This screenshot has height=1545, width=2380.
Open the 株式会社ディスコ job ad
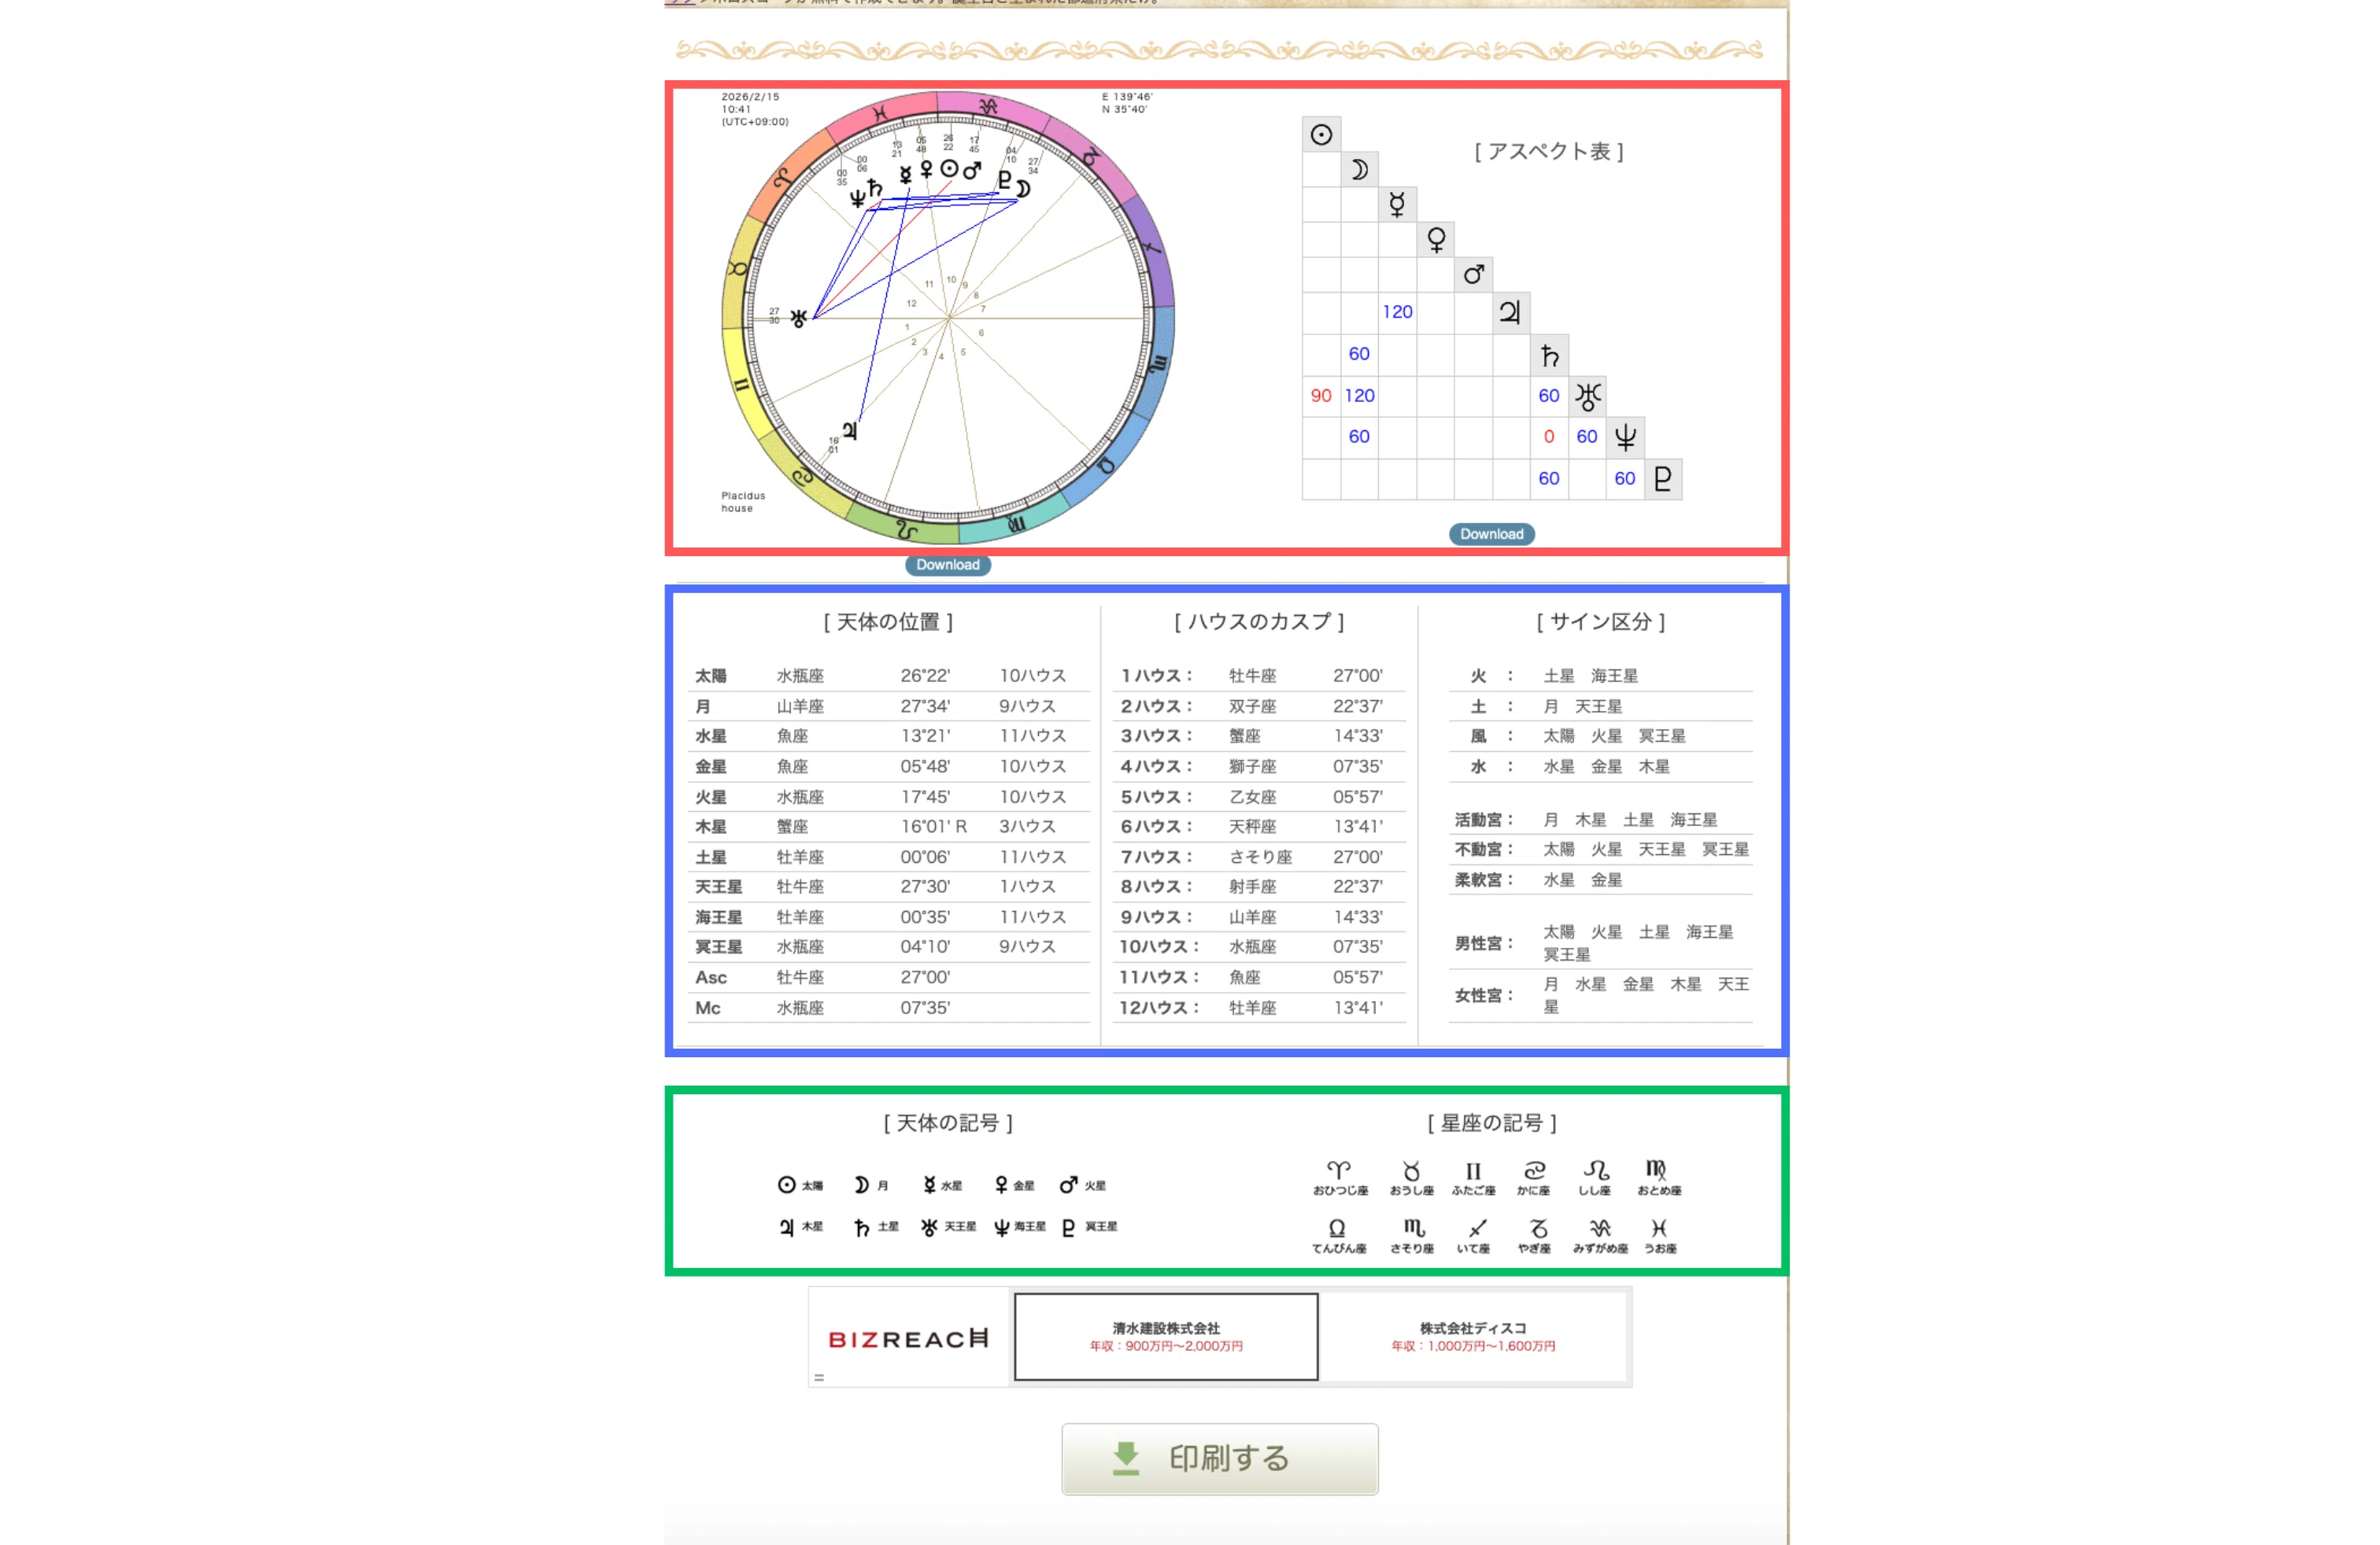[x=1473, y=1337]
